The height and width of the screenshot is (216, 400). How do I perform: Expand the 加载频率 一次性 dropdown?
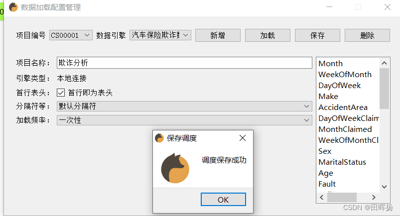(x=184, y=120)
